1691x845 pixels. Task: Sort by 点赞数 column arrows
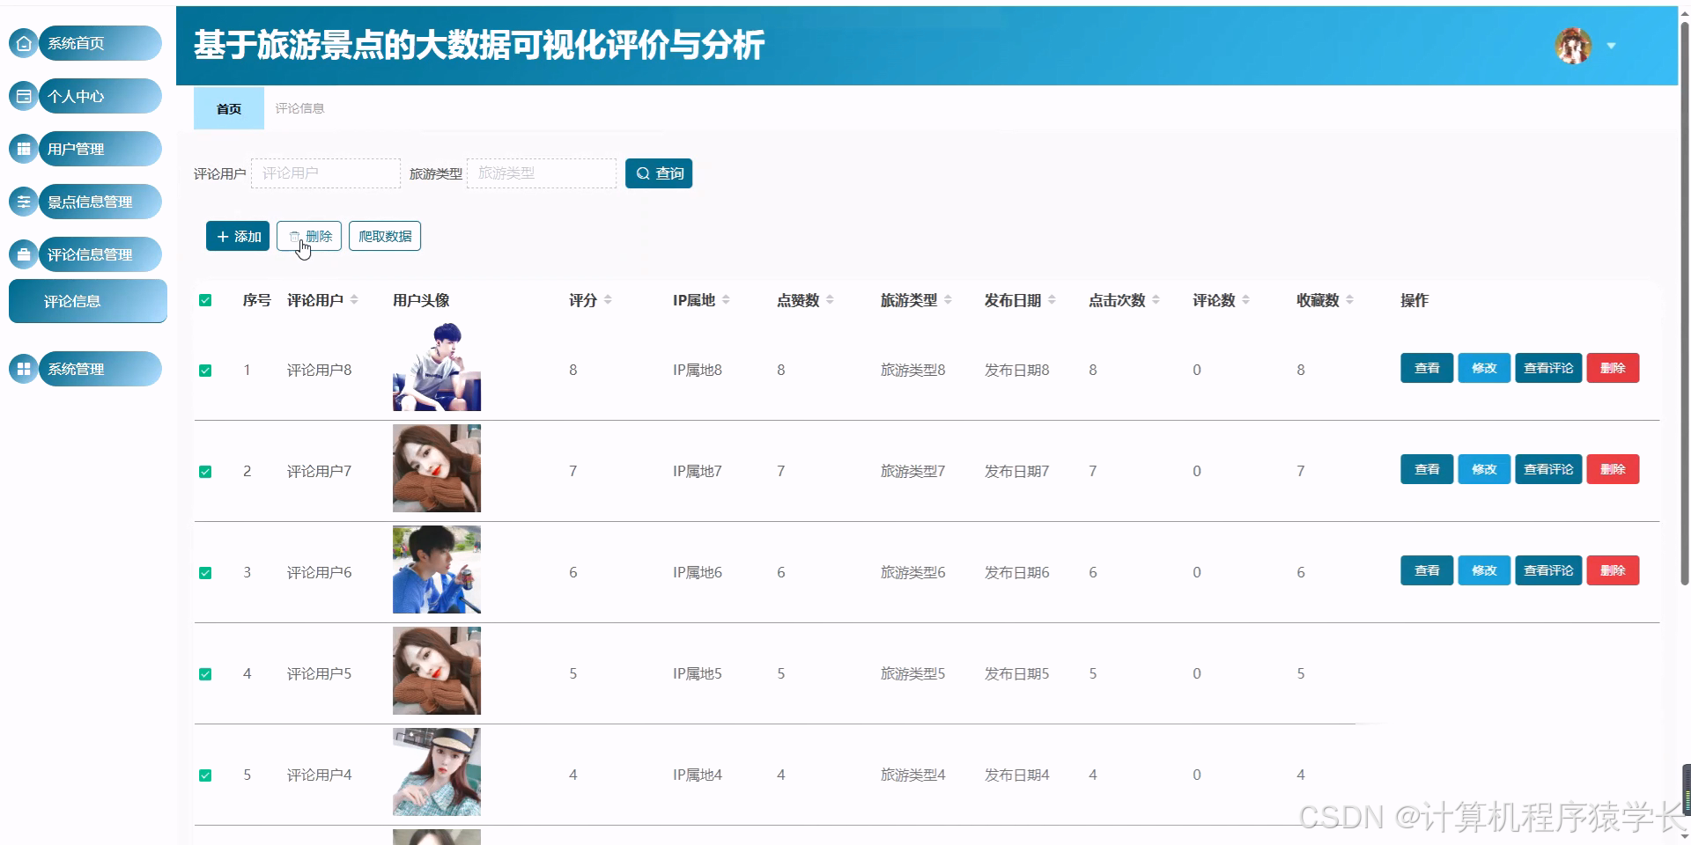829,299
